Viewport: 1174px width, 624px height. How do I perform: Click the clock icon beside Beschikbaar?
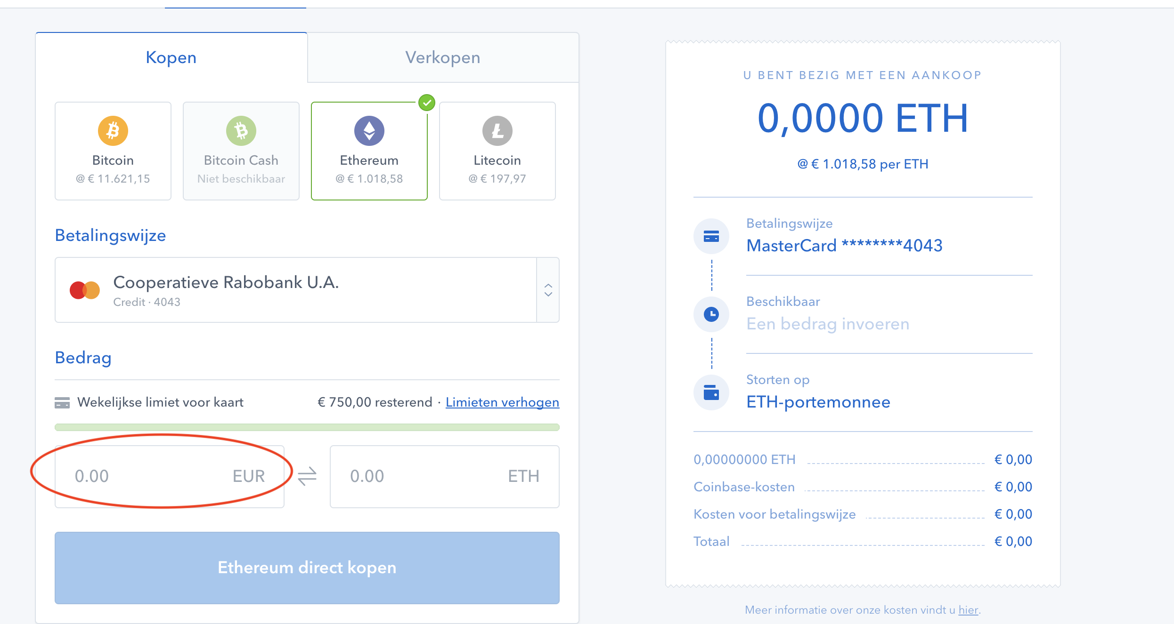[x=711, y=314]
